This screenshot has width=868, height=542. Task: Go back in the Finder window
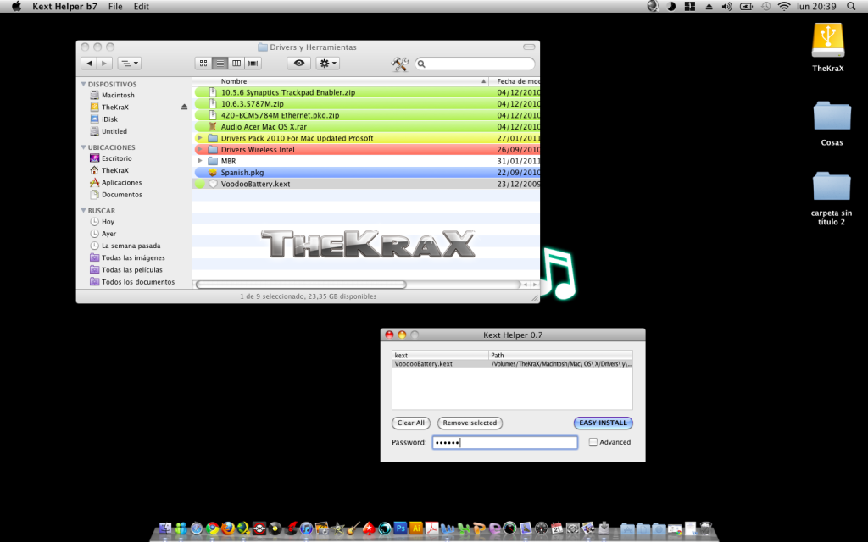tap(88, 63)
